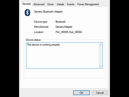Viewport: 129px width, 97px height.
Task: Click the Device type: label
Action: (x=41, y=22)
